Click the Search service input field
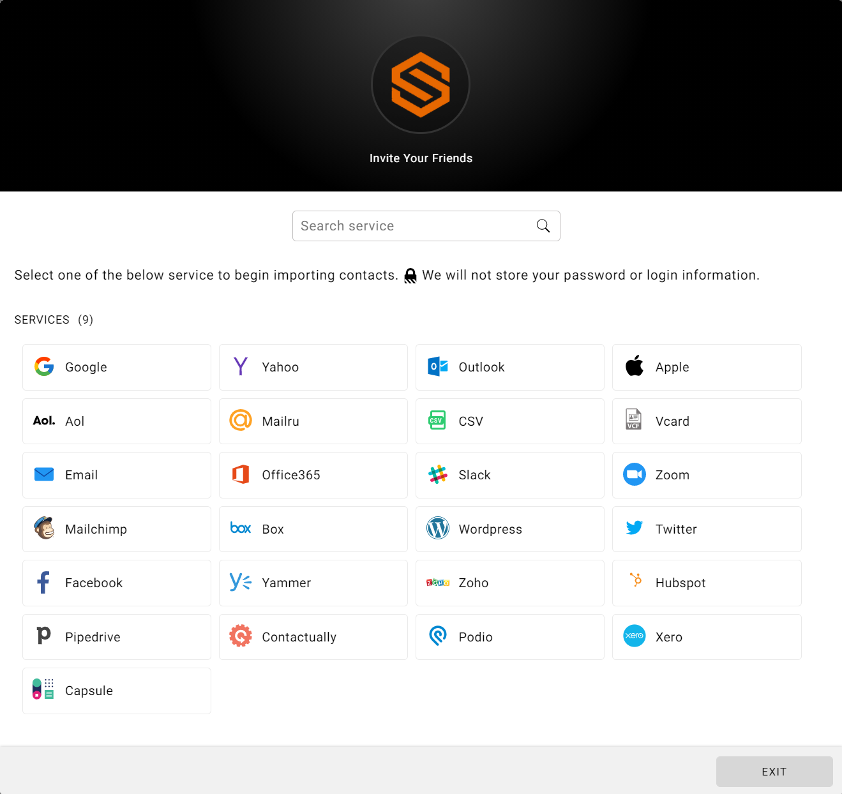 pos(426,226)
